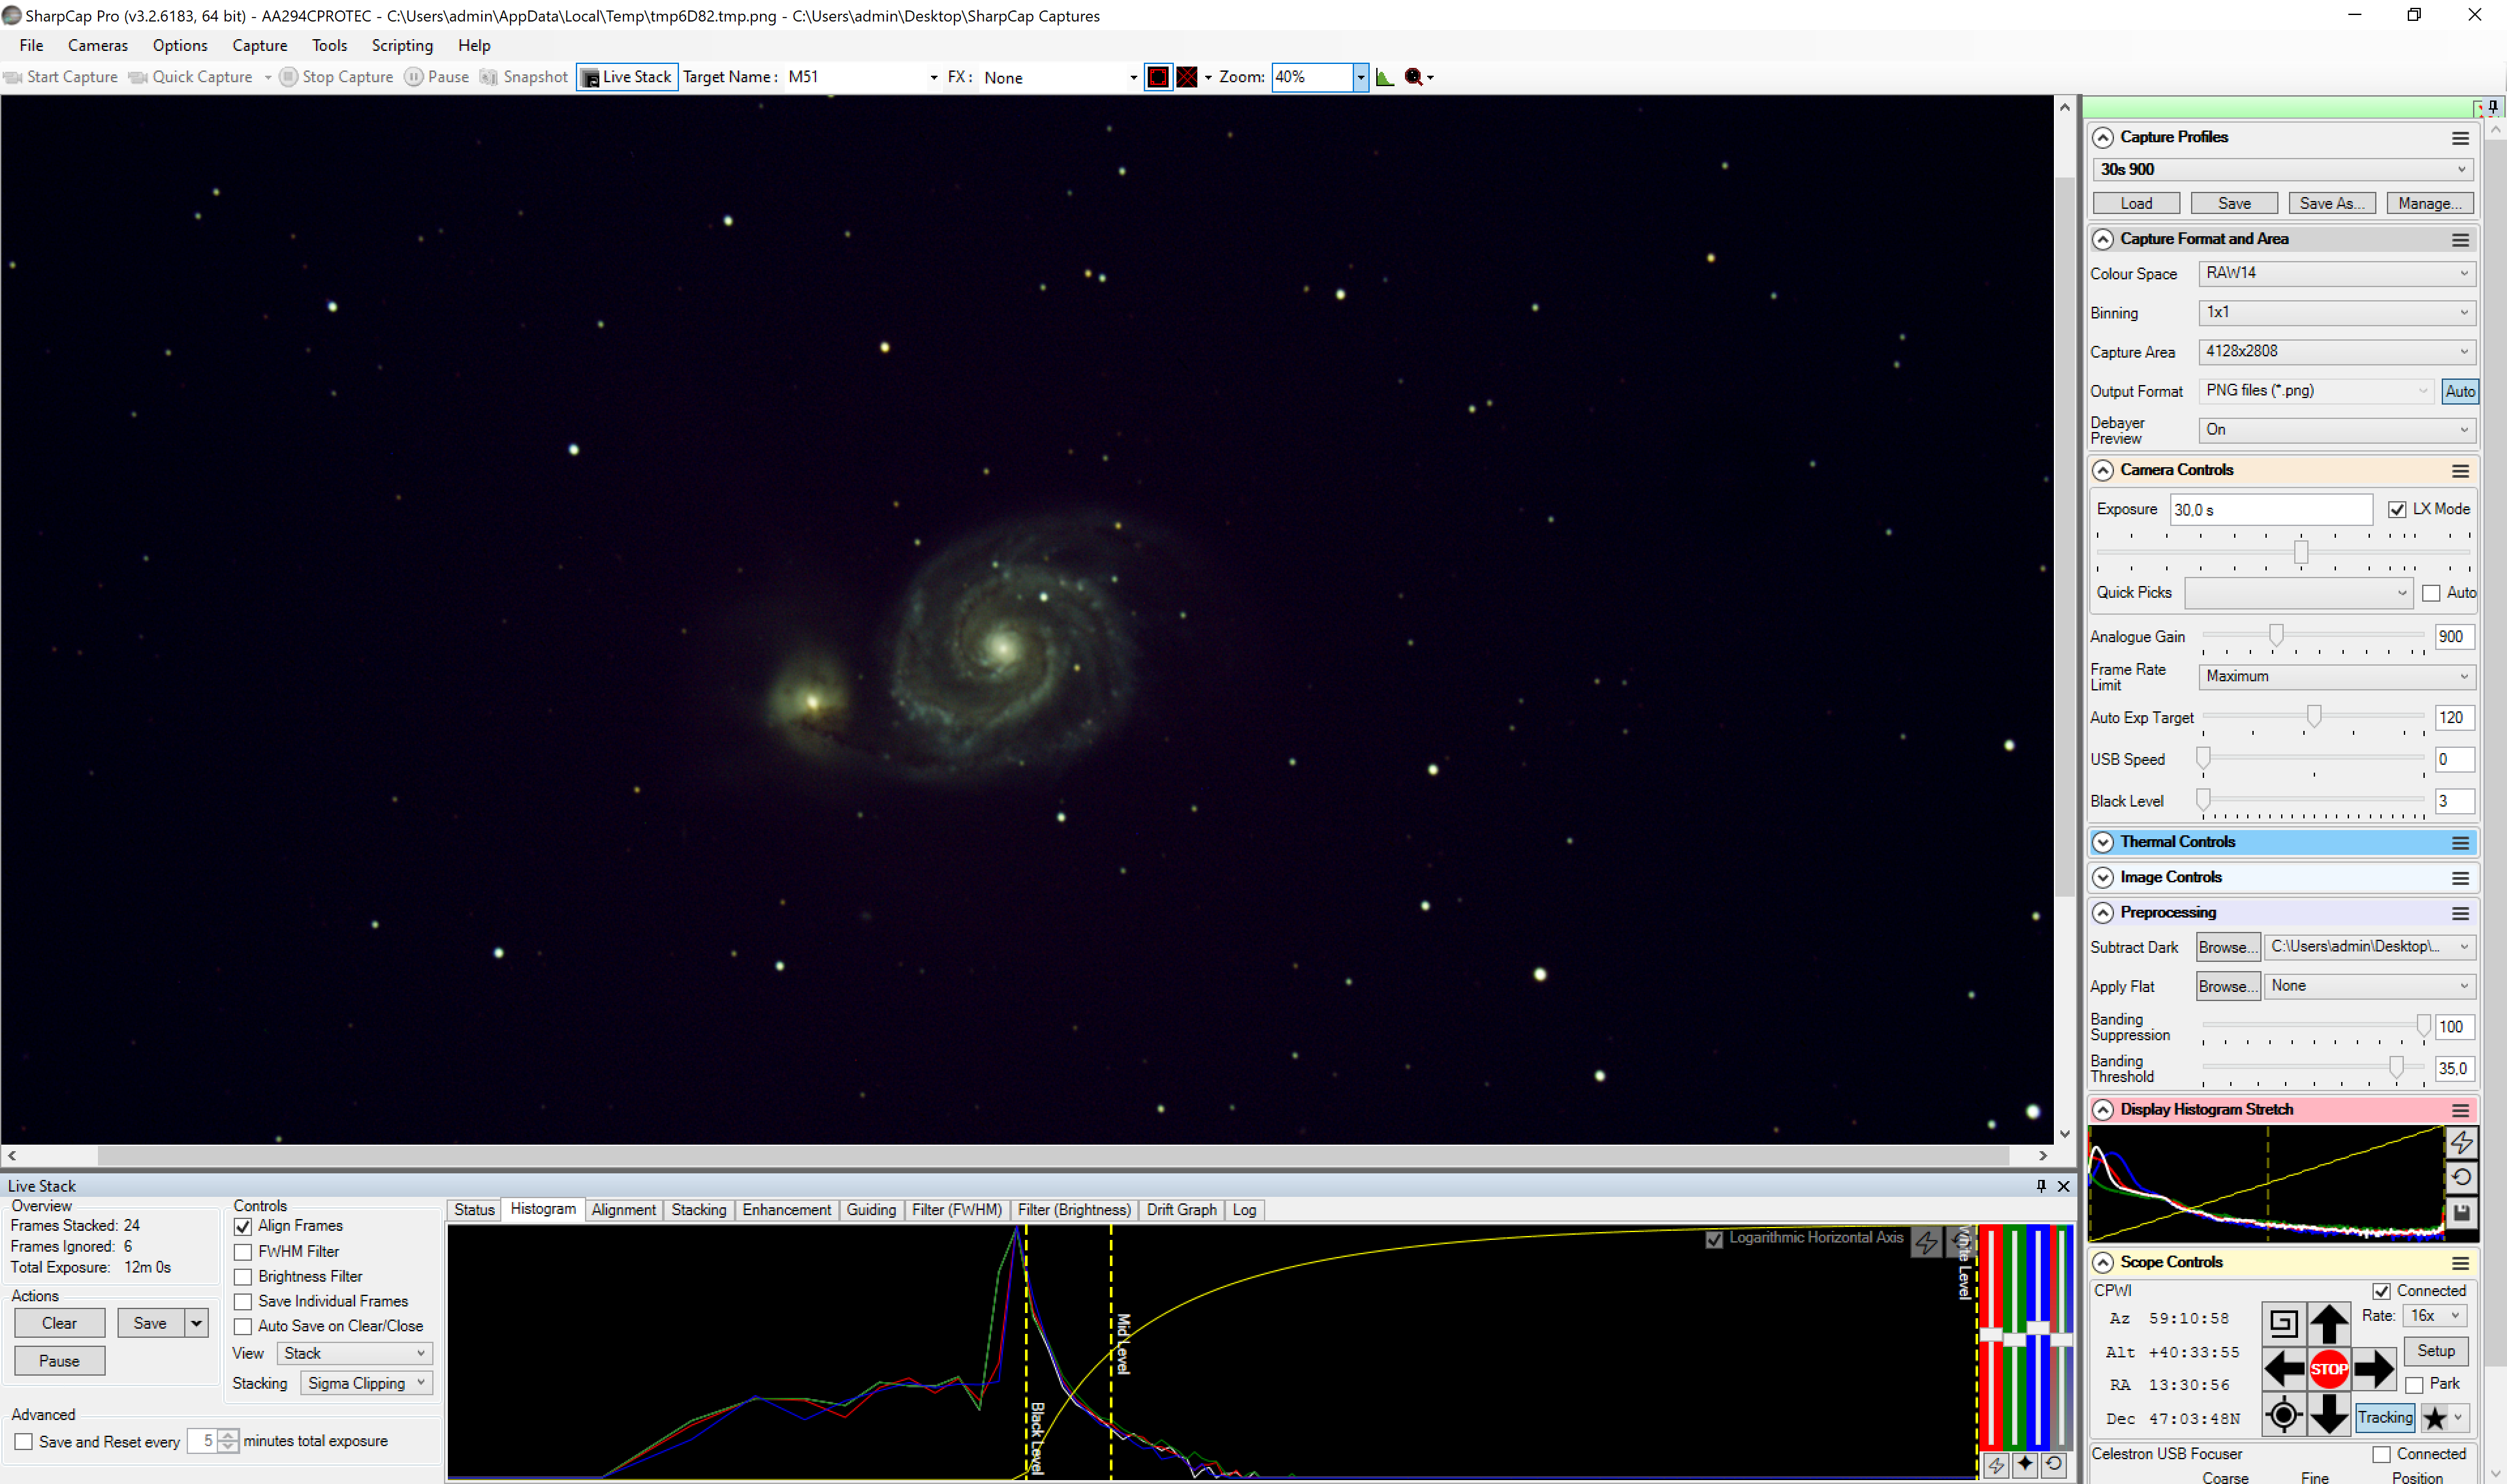The image size is (2507, 1484).
Task: Click four-point star icon below colour sliders
Action: [x=2025, y=1465]
